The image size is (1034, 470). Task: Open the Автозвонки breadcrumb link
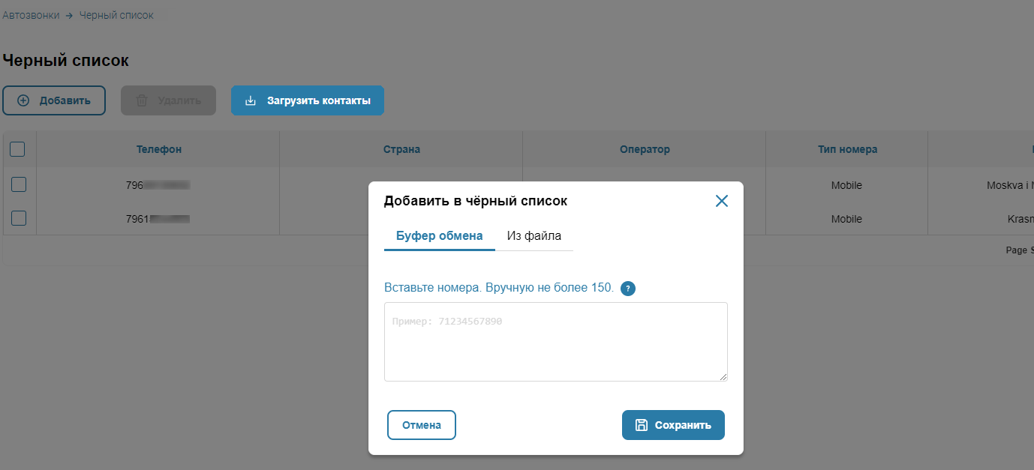coord(31,15)
